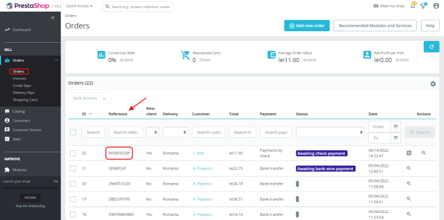This screenshot has width=444, height=220.
Task: Open the New client filter dropdown
Action: 153,132
